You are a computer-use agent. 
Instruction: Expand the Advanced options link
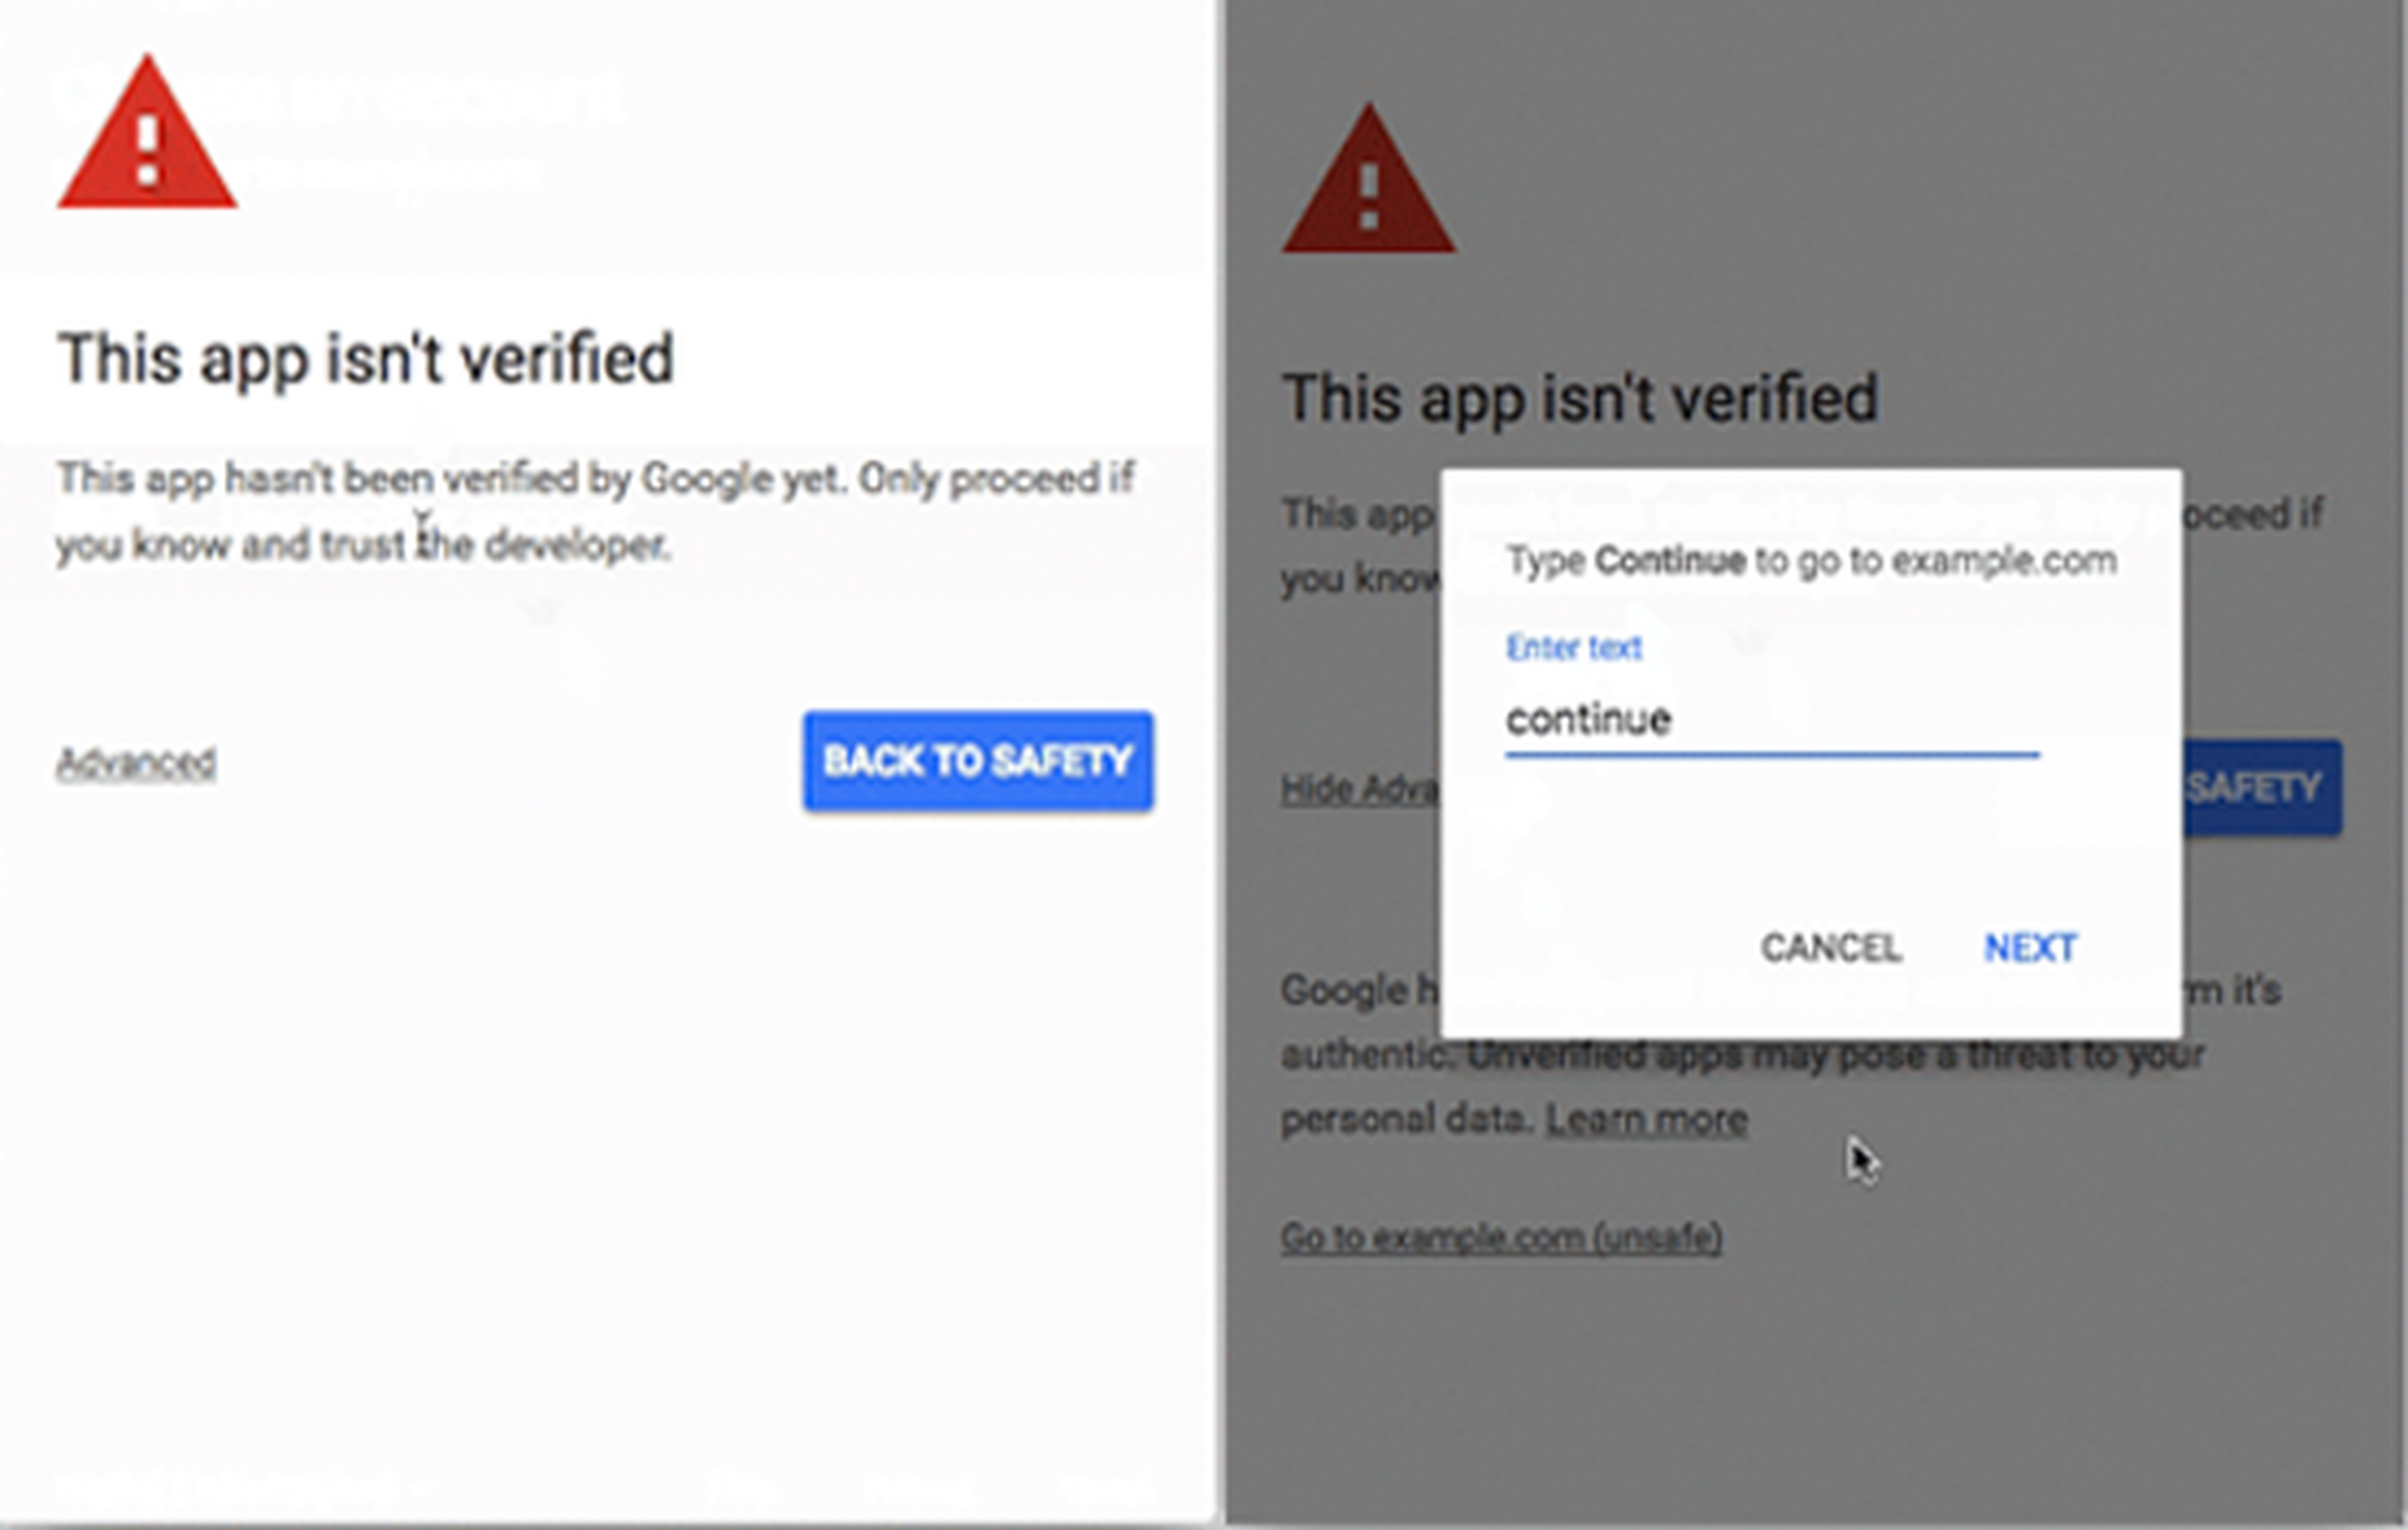pos(136,763)
